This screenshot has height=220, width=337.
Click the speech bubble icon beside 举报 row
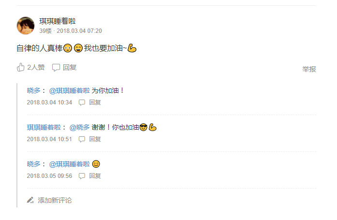point(56,68)
